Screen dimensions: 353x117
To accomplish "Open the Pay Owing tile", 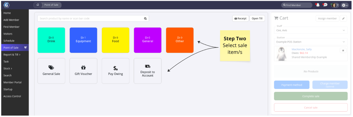I will (115, 71).
